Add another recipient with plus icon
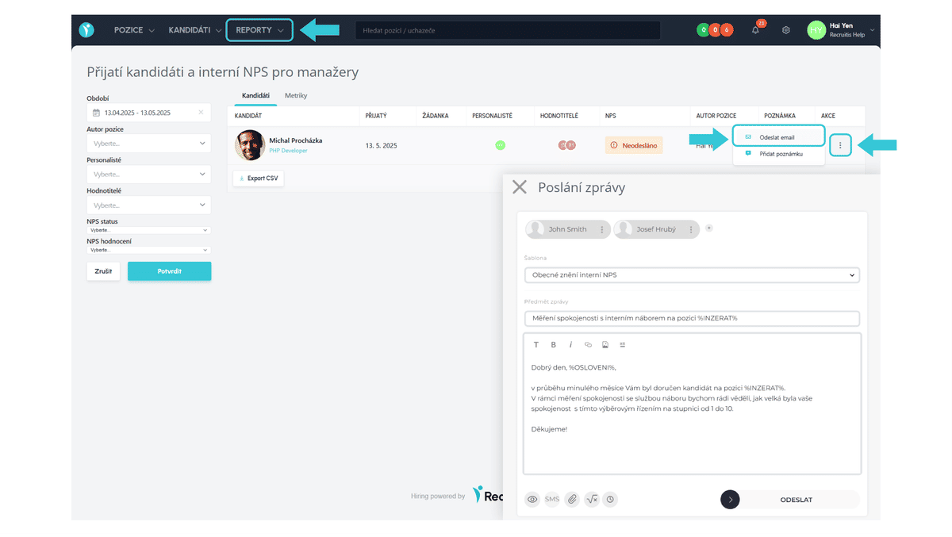Viewport: 952px width, 537px height. pos(709,228)
